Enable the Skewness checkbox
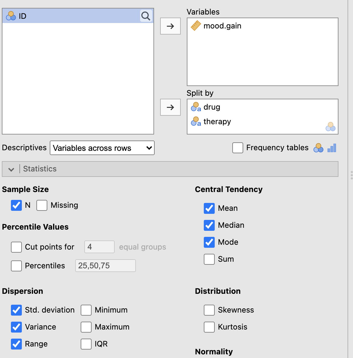Screen dimensions: 353x358 [x=209, y=310]
